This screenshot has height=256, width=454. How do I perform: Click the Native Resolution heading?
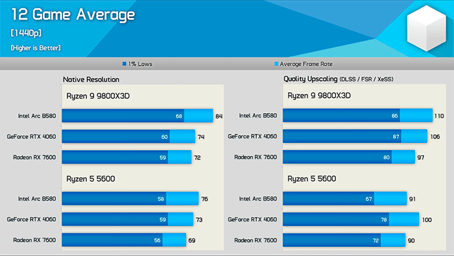click(x=91, y=79)
